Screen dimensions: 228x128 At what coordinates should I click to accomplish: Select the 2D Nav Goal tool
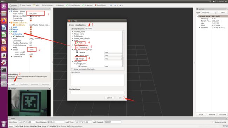[x=87, y=5]
